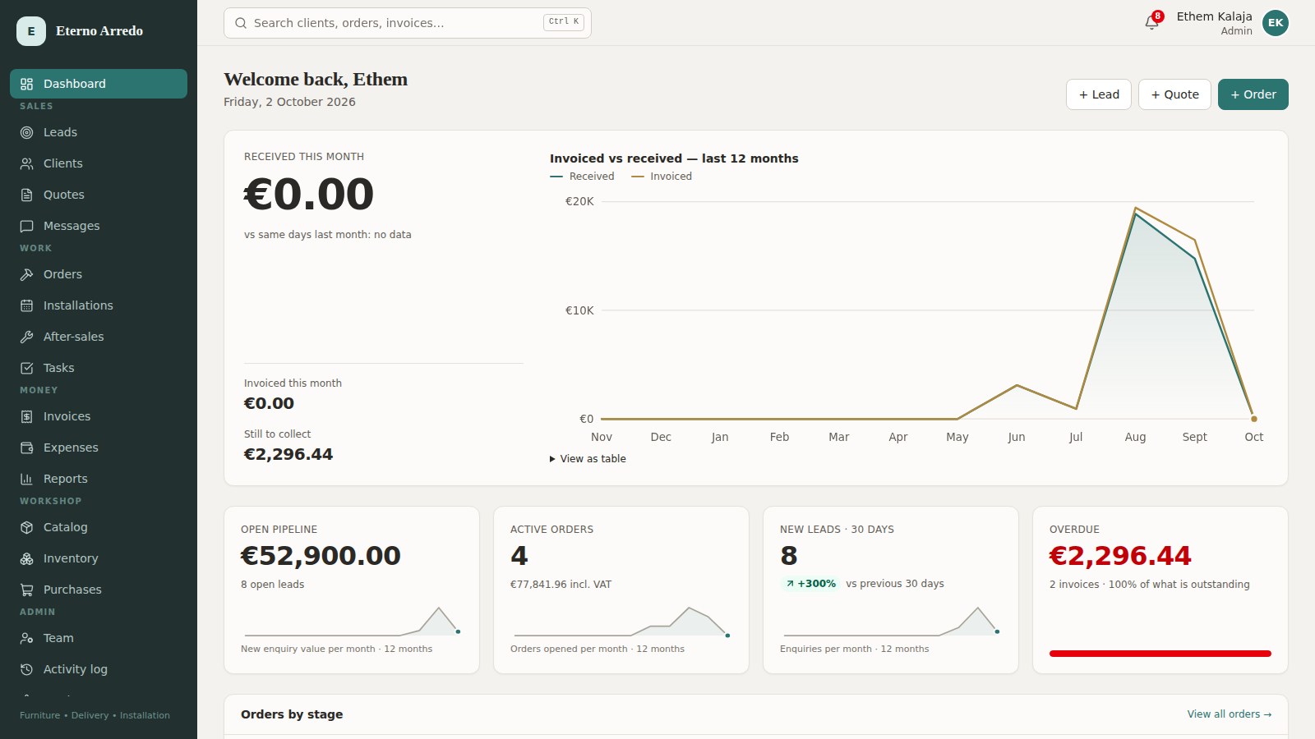
Task: Click the + Quote button
Action: 1174,94
